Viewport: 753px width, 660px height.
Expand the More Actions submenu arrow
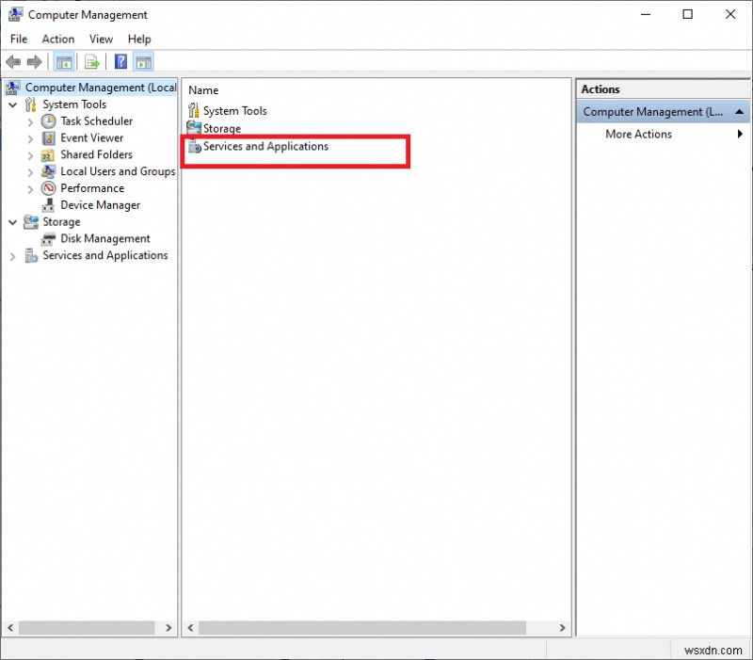click(741, 134)
